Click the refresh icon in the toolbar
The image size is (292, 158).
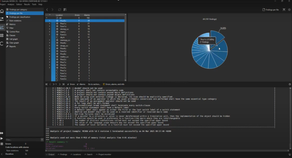[60, 9]
